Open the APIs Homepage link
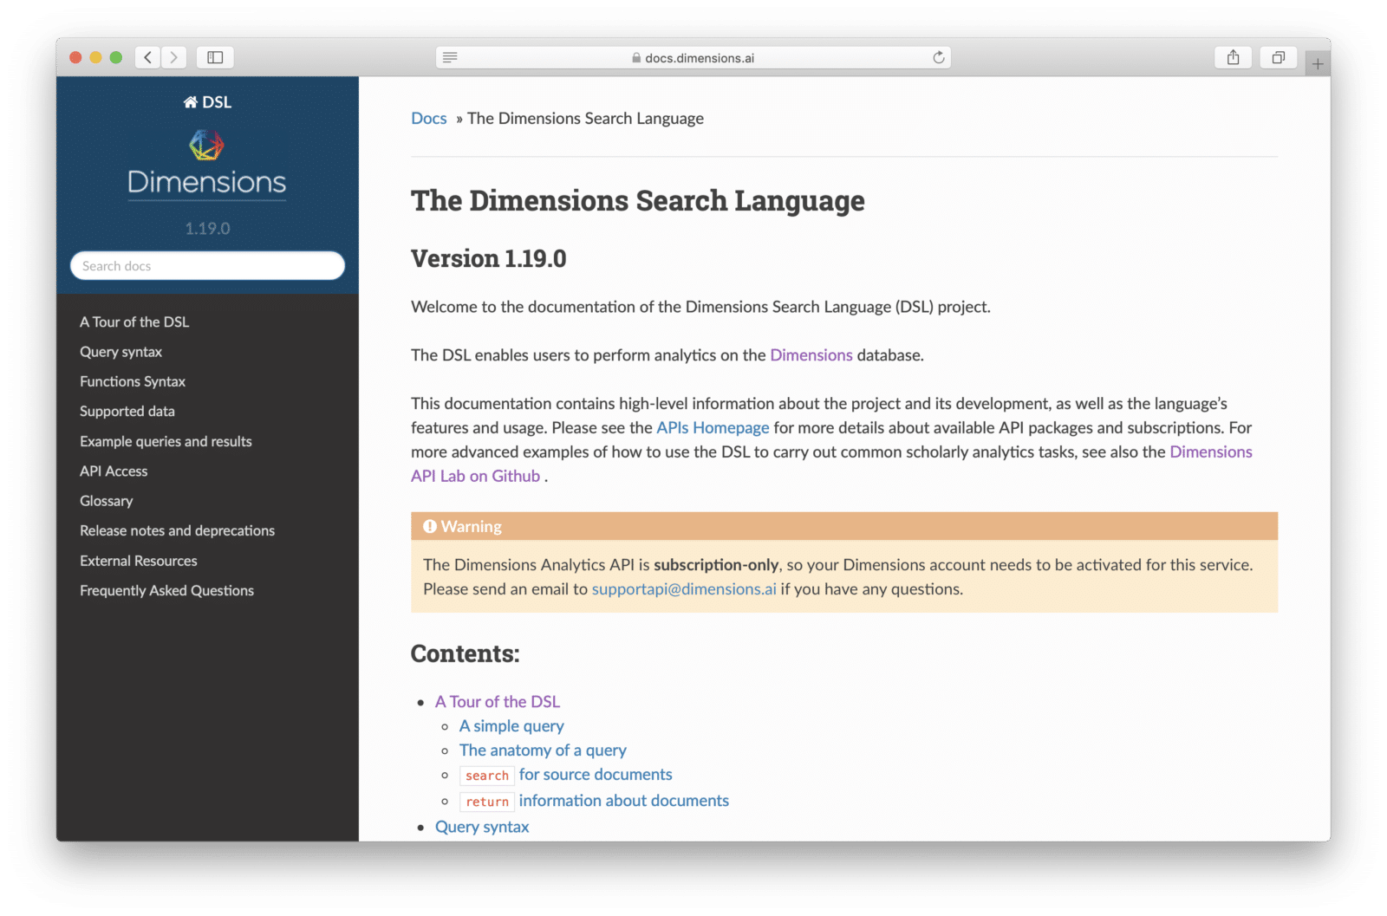Image resolution: width=1387 pixels, height=916 pixels. click(712, 427)
